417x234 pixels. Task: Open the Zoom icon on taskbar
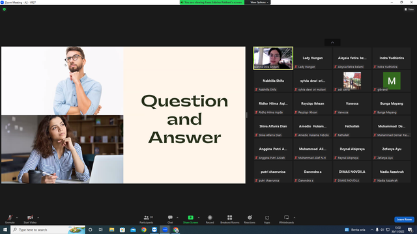pos(154,229)
